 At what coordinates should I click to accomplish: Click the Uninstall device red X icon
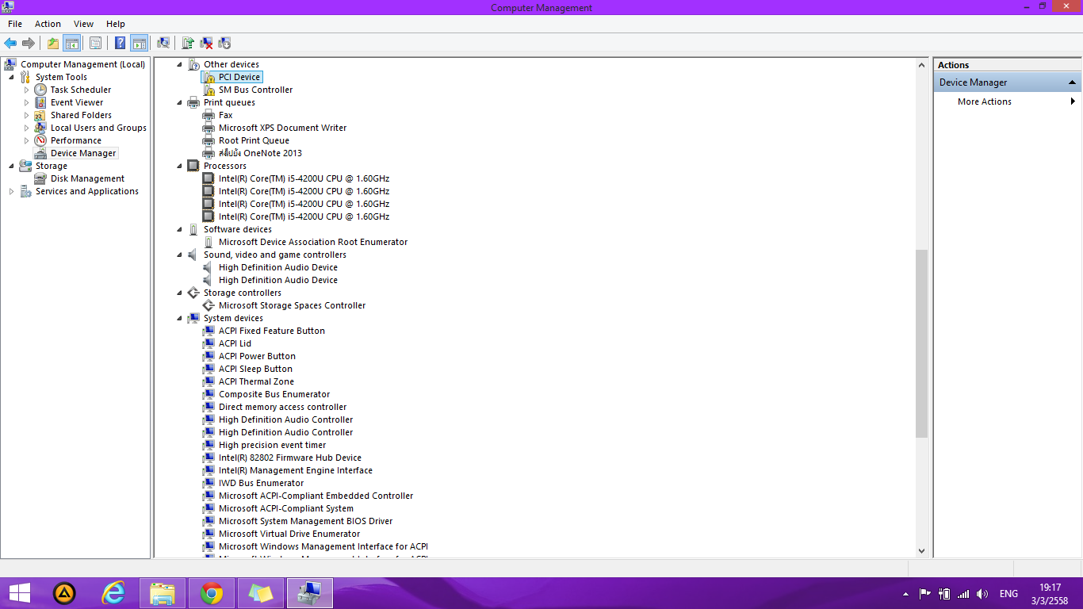tap(206, 43)
